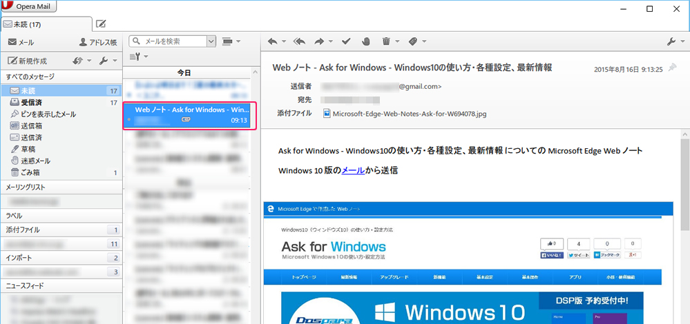Image resolution: width=690 pixels, height=324 pixels.
Task: Pin the open message with pushpin icon
Action: [x=672, y=68]
